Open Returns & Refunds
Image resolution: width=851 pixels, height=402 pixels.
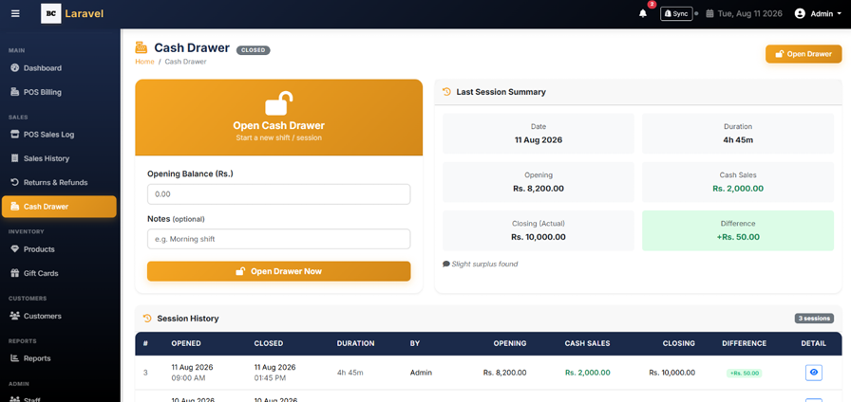coord(59,183)
